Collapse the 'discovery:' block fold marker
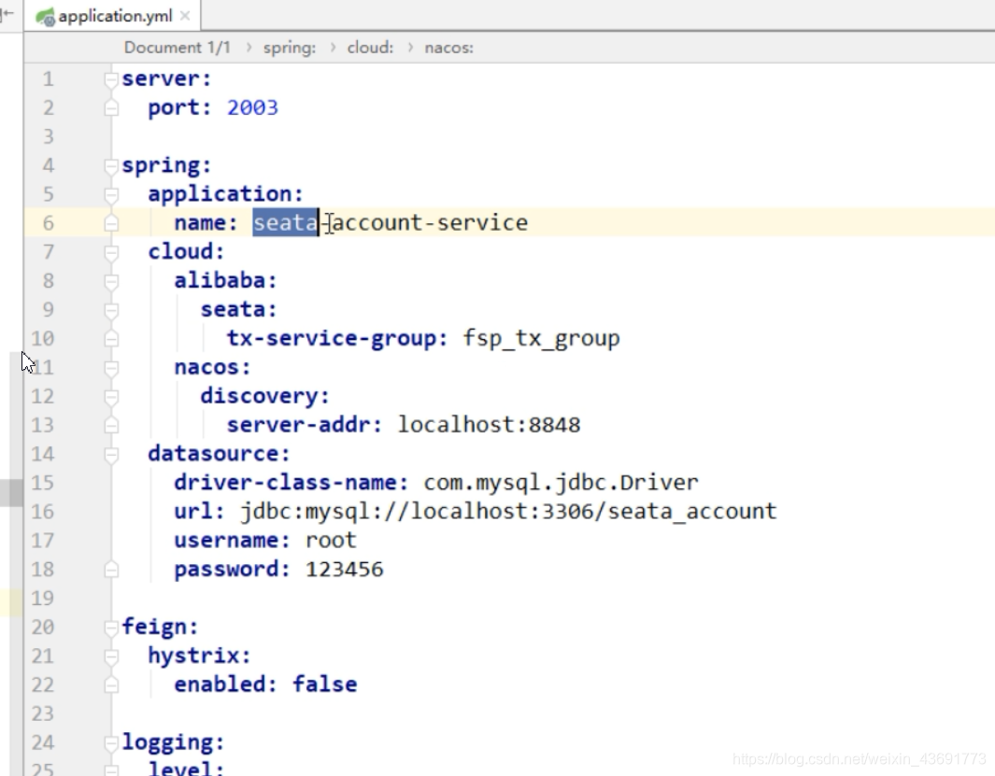This screenshot has height=776, width=995. tap(111, 397)
